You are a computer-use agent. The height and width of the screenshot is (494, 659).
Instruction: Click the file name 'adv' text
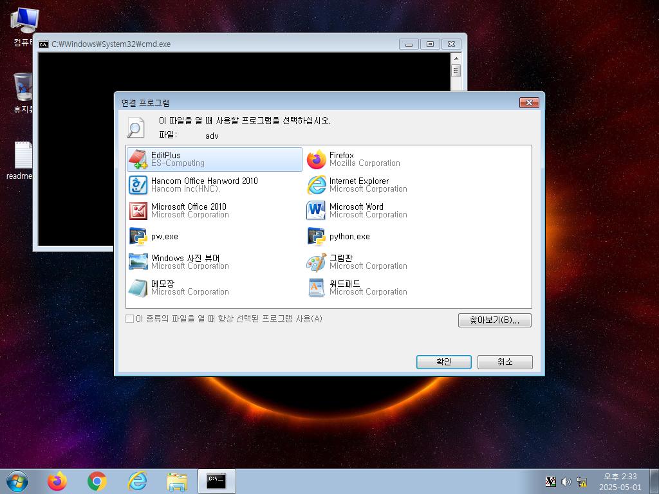coord(212,136)
